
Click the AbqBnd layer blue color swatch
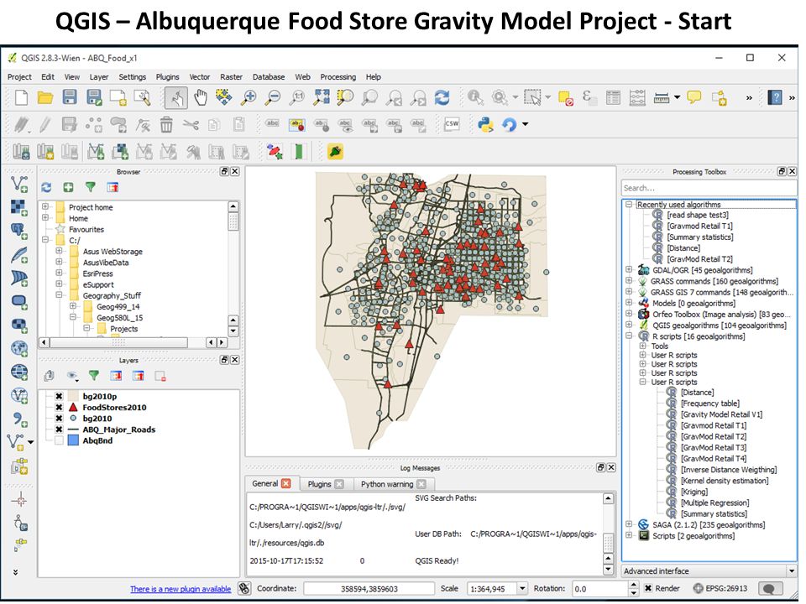pos(73,440)
